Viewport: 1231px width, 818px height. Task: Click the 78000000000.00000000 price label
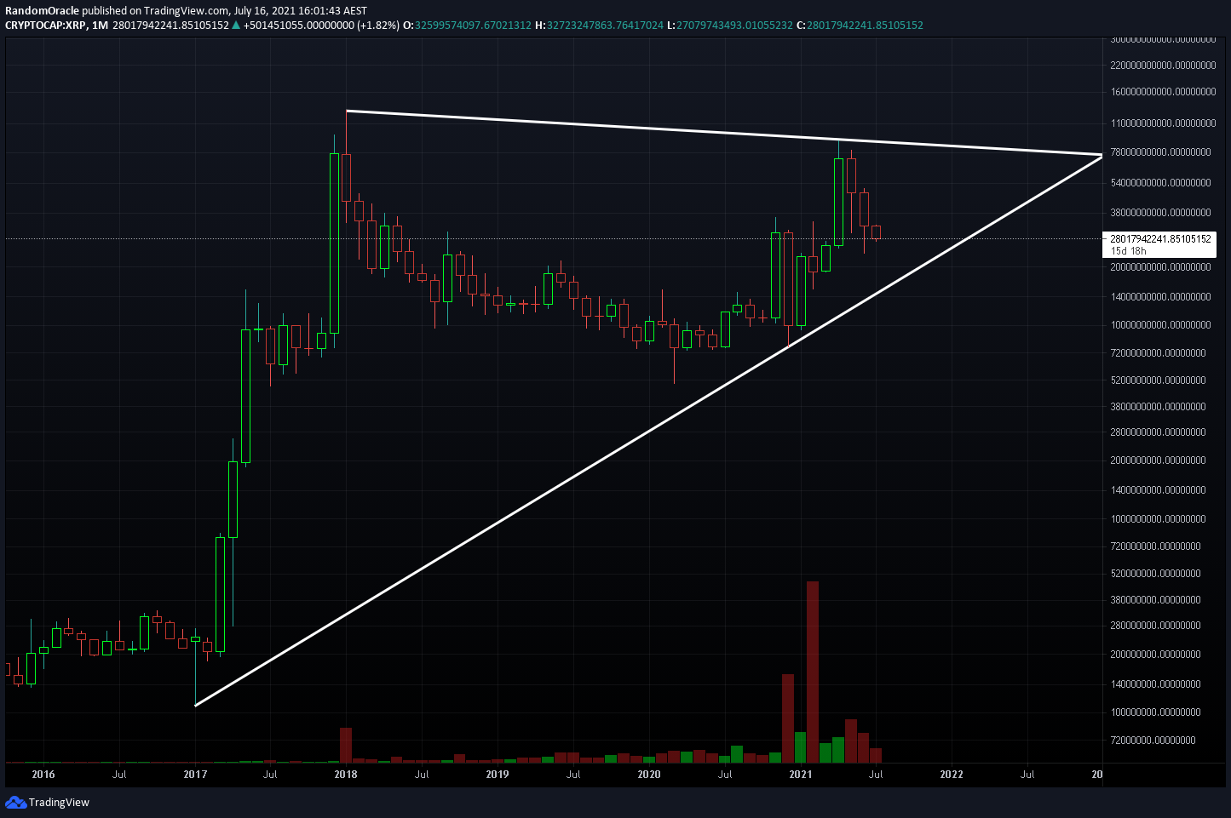(1160, 152)
